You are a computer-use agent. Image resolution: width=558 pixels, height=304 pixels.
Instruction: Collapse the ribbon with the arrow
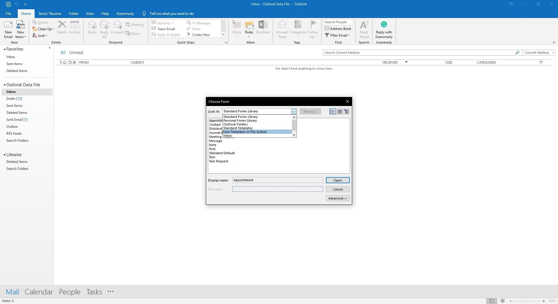click(x=554, y=42)
